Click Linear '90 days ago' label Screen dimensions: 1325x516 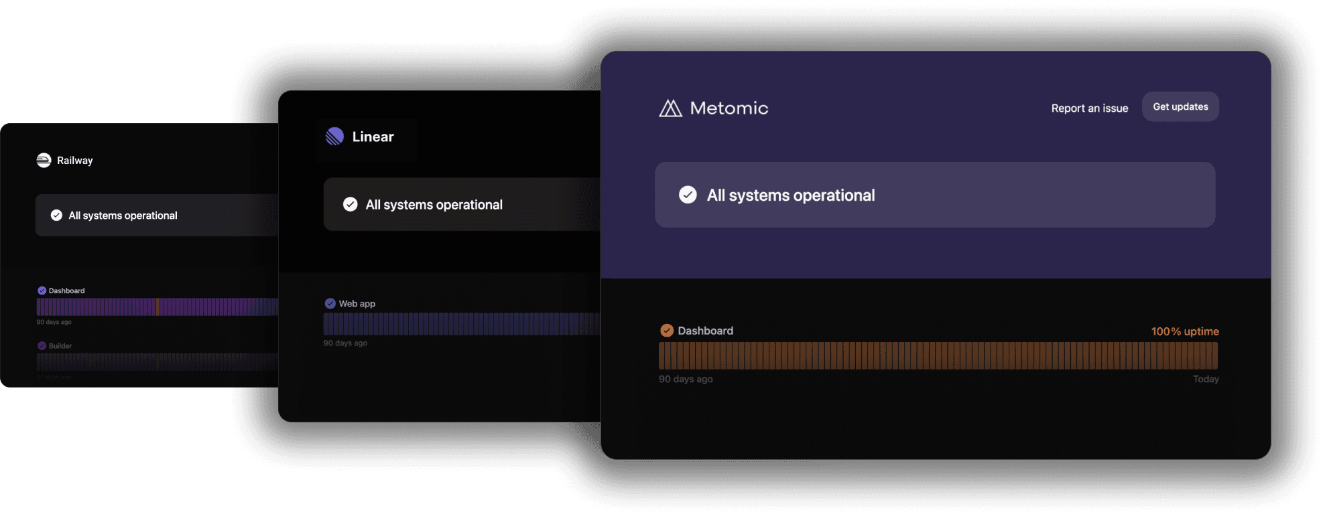(x=344, y=343)
